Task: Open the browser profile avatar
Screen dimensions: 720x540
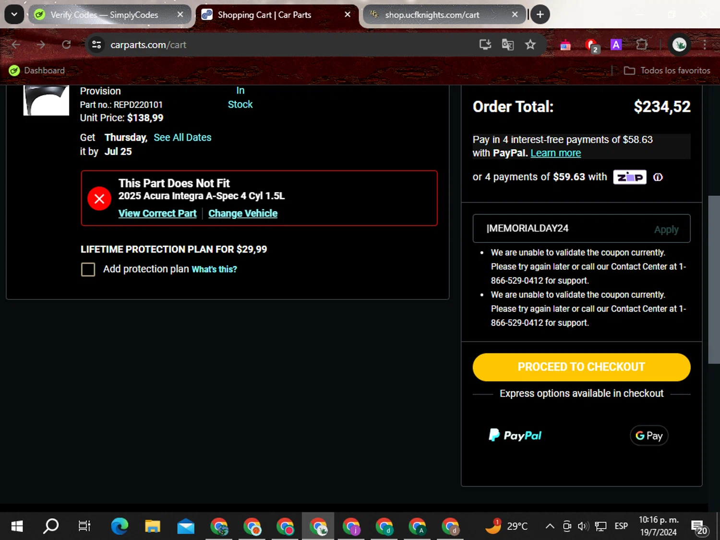Action: click(x=679, y=45)
